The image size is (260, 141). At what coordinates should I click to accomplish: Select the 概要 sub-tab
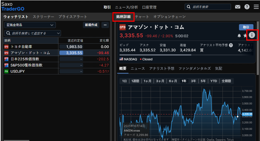[x=123, y=69]
